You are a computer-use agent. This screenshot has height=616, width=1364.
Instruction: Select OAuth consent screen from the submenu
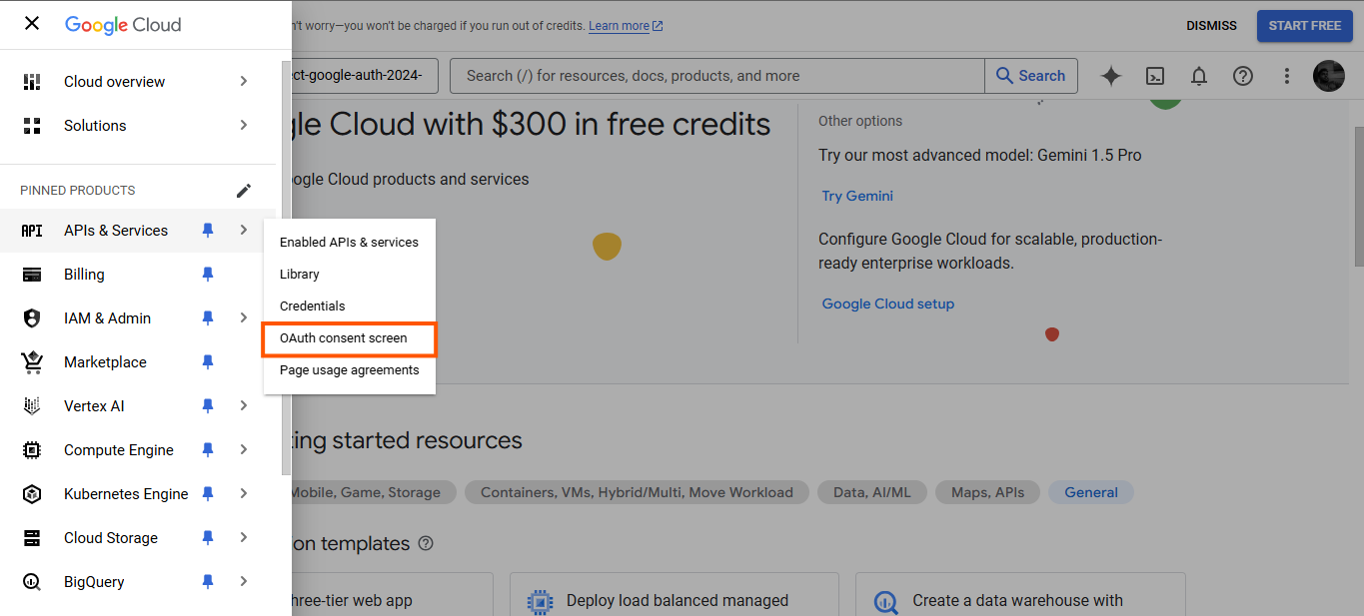point(344,338)
